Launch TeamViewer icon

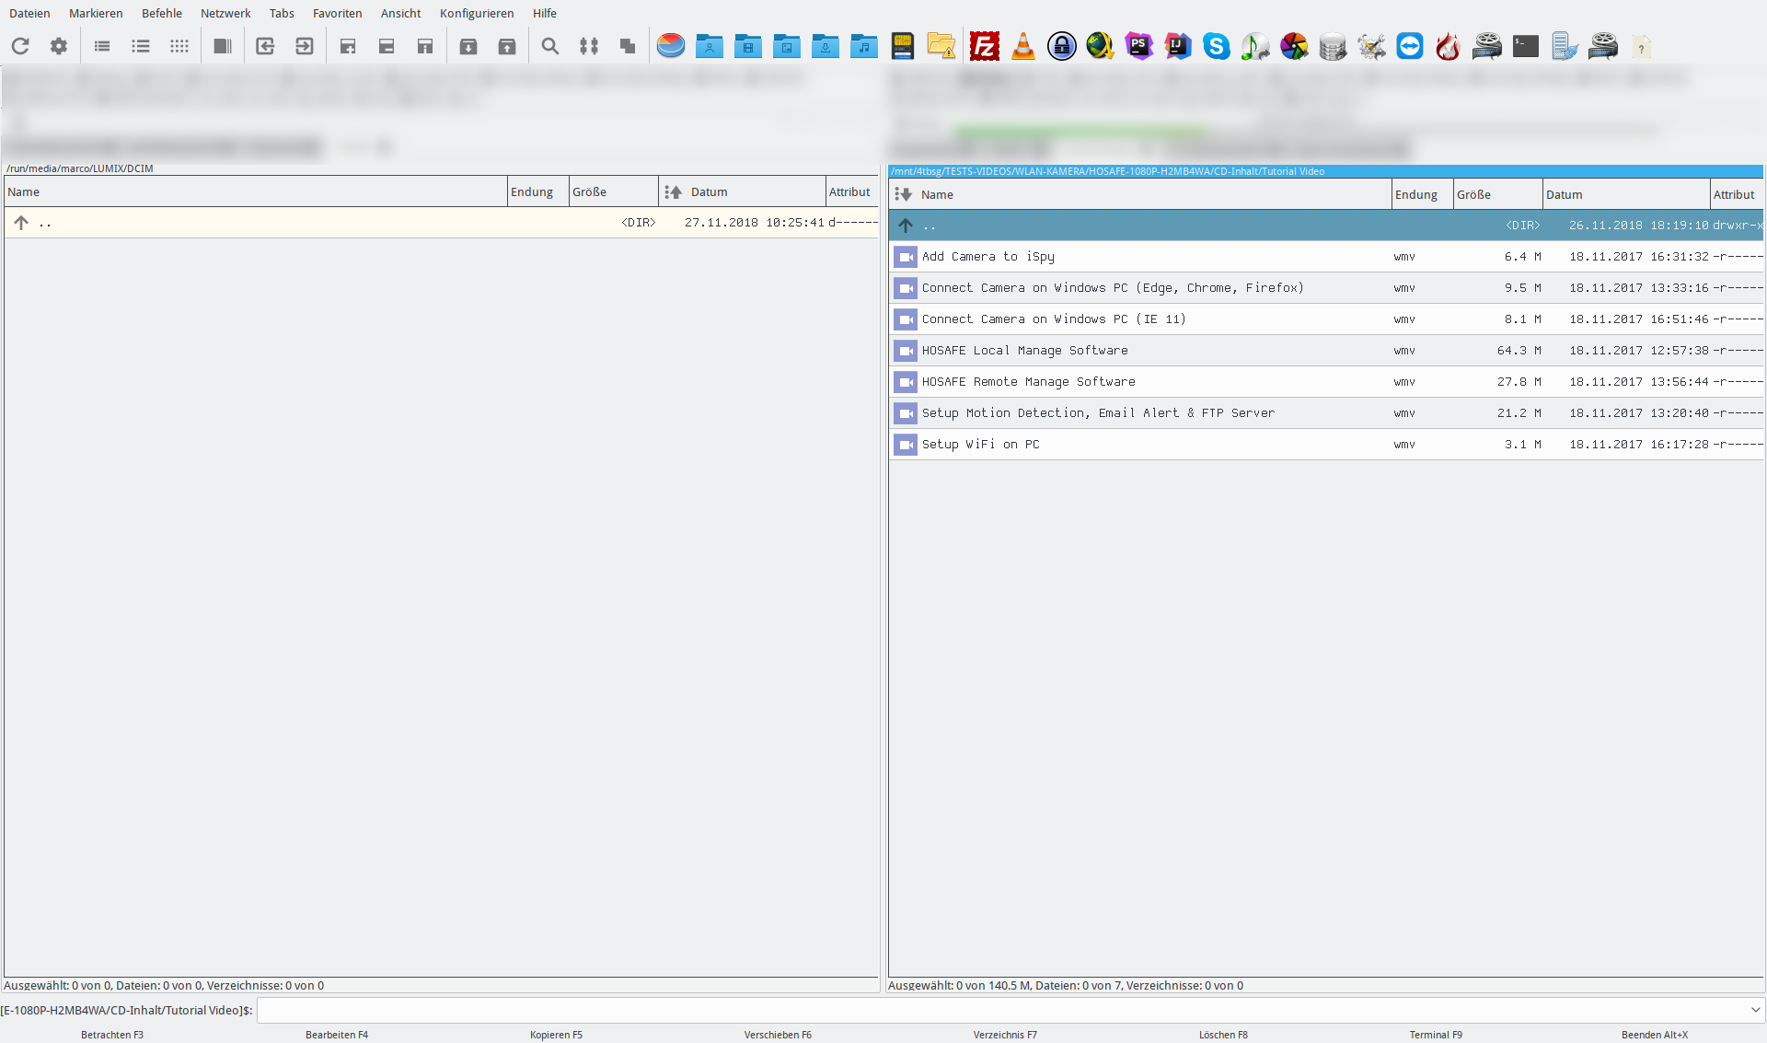pos(1410,46)
